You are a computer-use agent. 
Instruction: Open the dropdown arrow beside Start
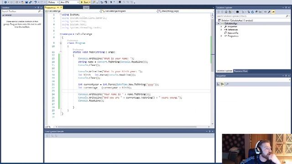tap(89, 2)
